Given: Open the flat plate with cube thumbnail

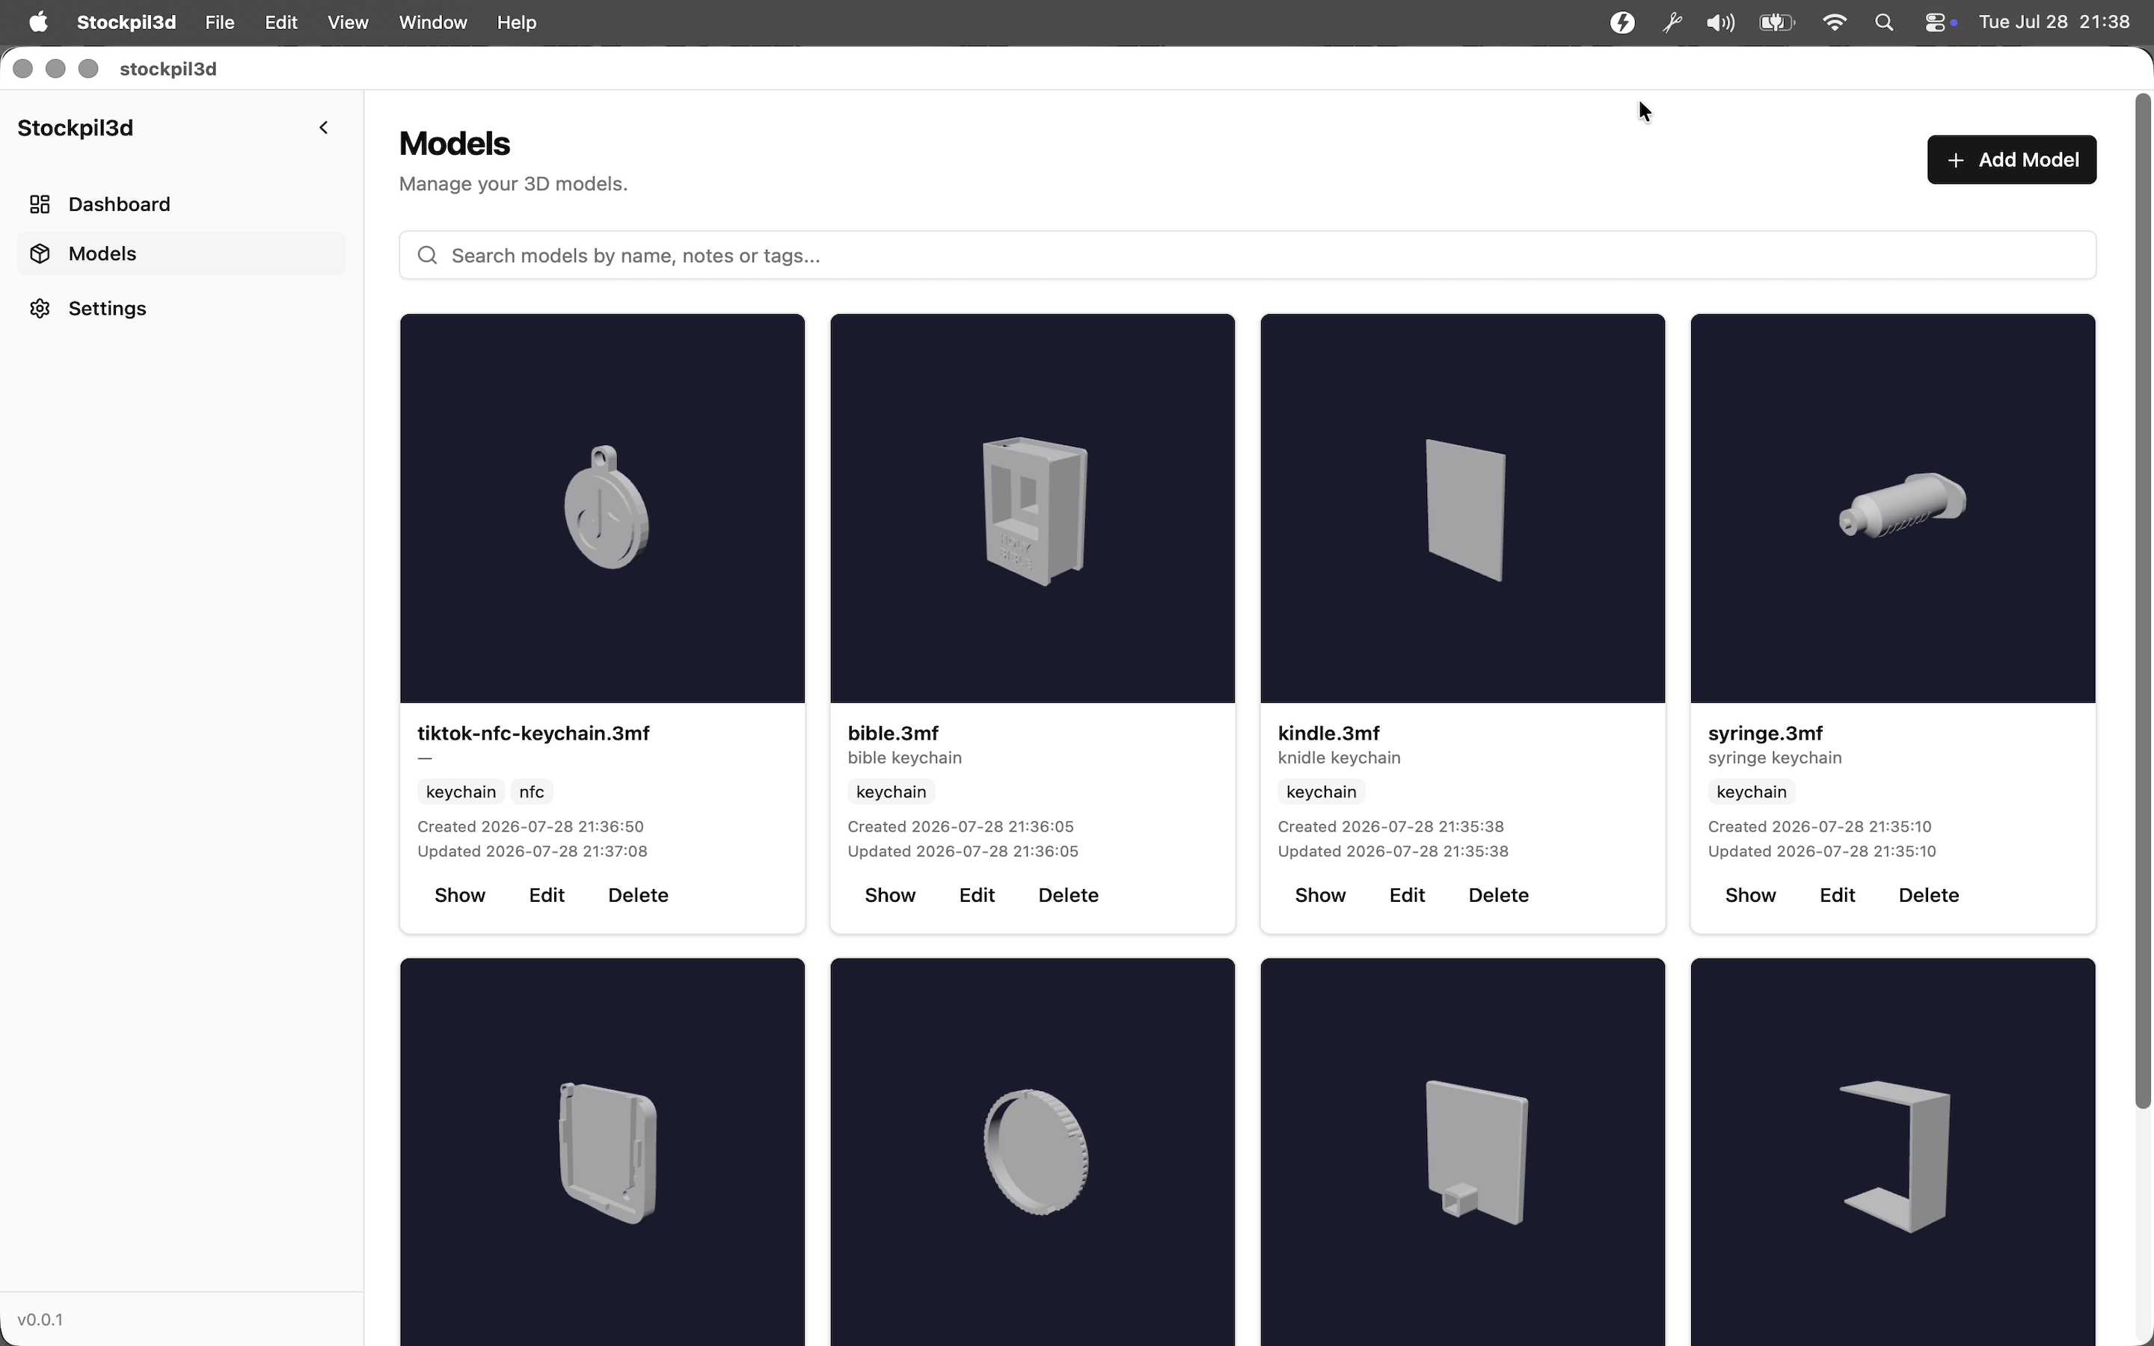Looking at the screenshot, I should 1462,1153.
